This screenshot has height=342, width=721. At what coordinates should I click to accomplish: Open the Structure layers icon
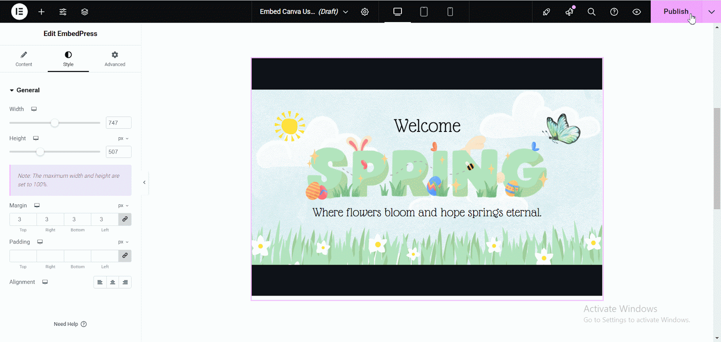coord(85,12)
